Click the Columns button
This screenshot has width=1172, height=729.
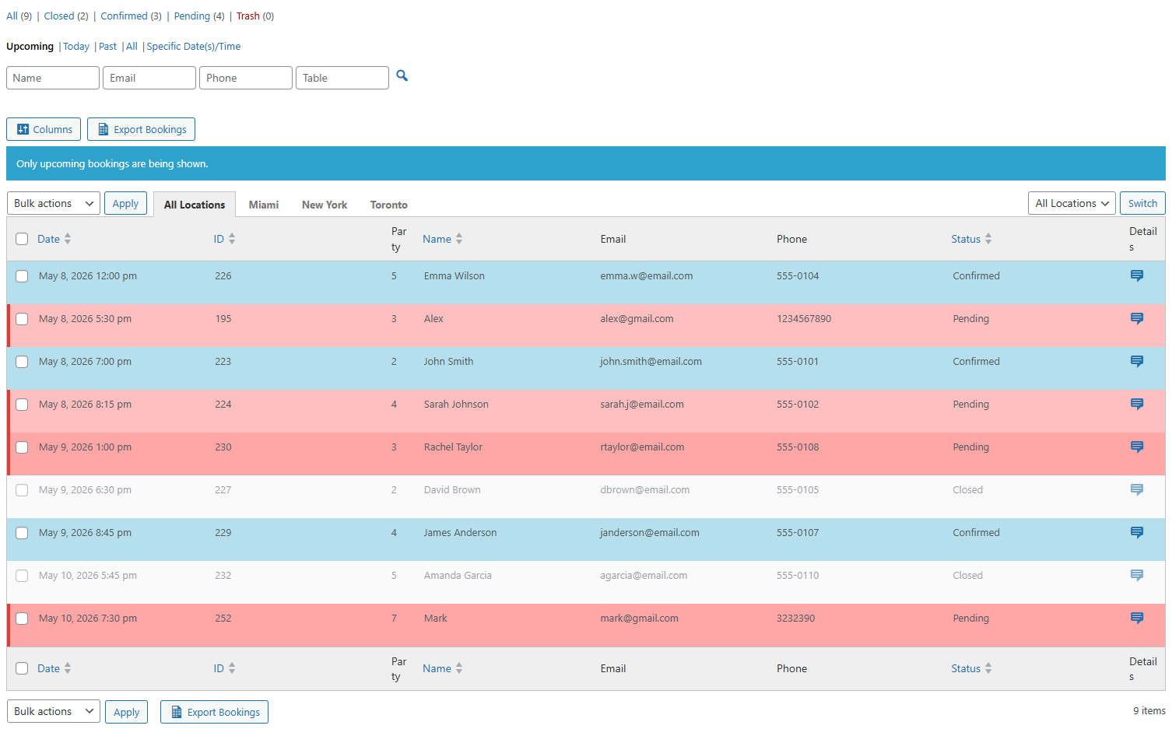(x=44, y=129)
